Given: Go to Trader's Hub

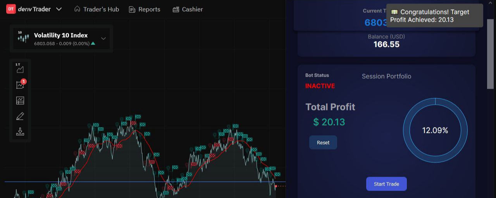Looking at the screenshot, I should coord(96,9).
